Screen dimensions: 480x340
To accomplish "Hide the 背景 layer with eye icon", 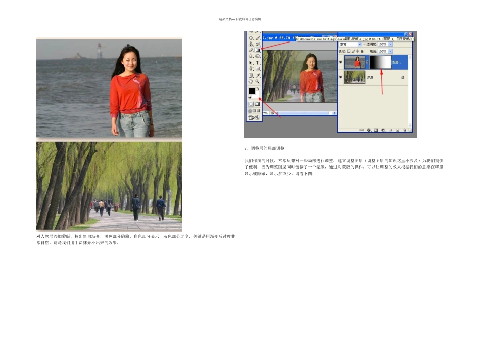I will tap(341, 77).
